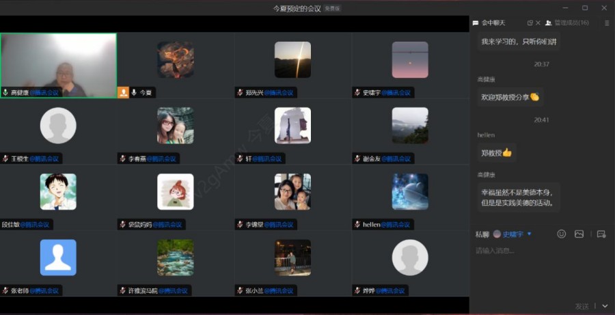This screenshot has height=315, width=615.
Task: Pop out the chat panel window
Action: click(530, 23)
